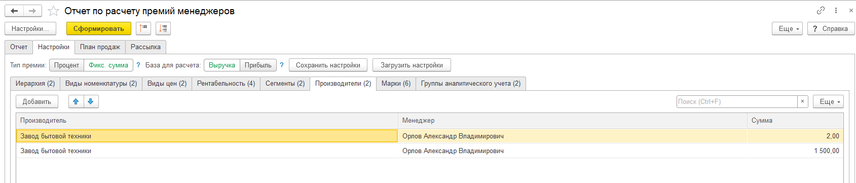
Task: Open the Марки (6) tab
Action: [x=396, y=83]
